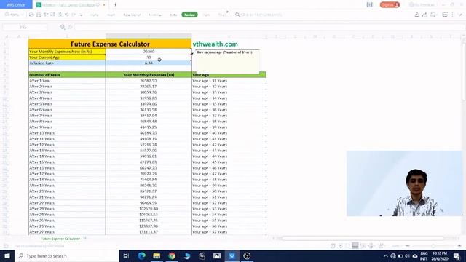Open the Windows Start menu
This screenshot has width=466, height=262.
pos(7,255)
